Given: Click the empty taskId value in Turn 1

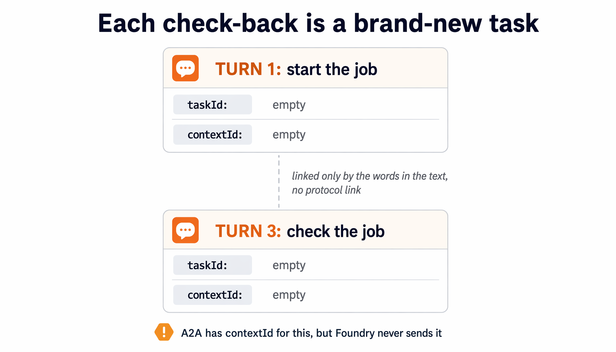Looking at the screenshot, I should coord(289,105).
